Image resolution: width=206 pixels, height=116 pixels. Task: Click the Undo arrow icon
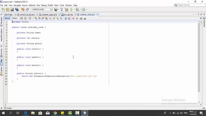23,9
